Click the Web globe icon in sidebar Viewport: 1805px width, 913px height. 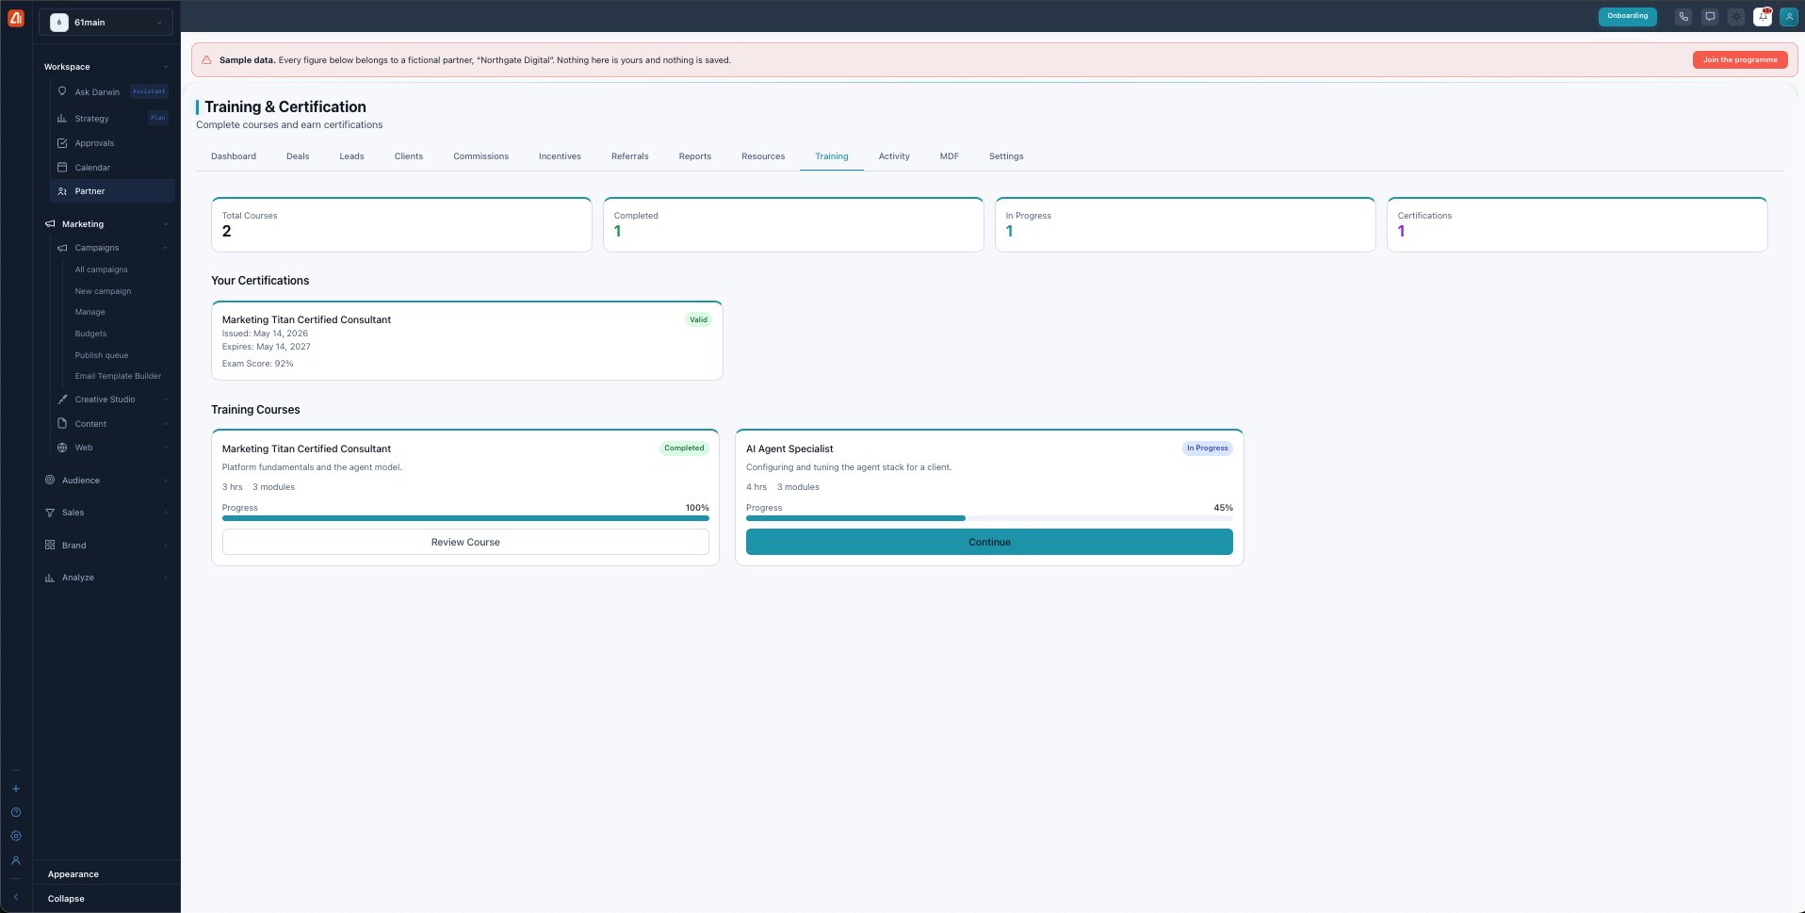click(62, 448)
